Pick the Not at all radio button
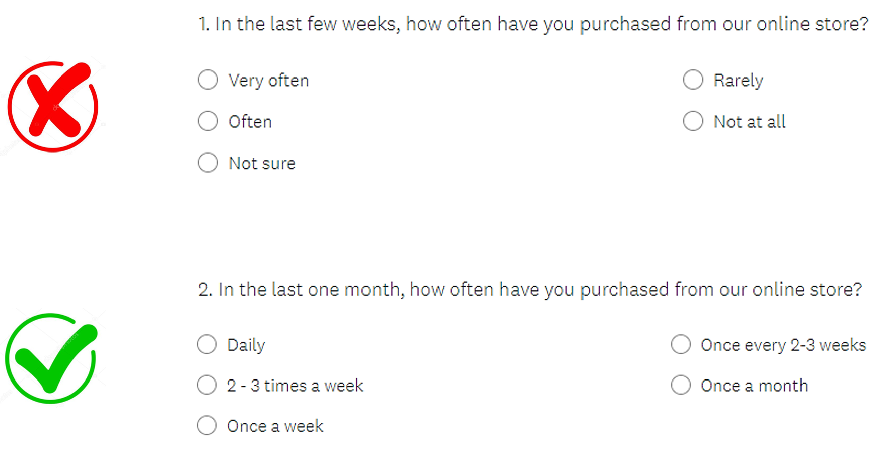The height and width of the screenshot is (456, 874). tap(693, 121)
